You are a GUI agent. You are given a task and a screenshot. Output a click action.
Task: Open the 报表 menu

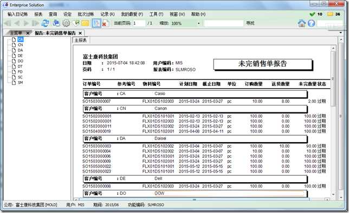click(38, 14)
